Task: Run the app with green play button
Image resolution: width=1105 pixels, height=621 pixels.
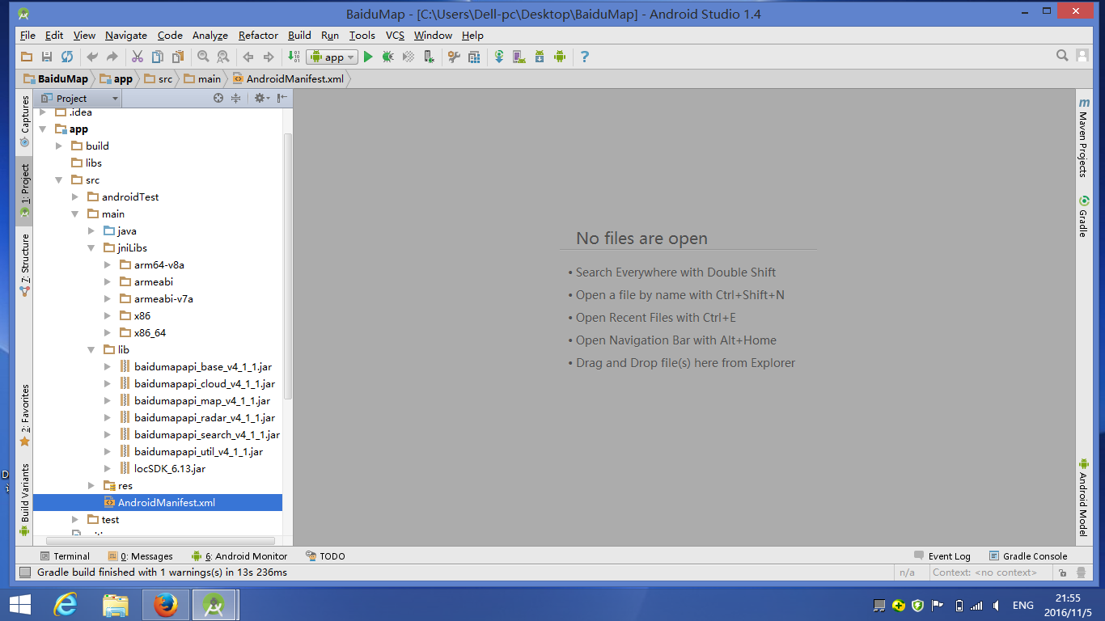Action: [x=368, y=57]
